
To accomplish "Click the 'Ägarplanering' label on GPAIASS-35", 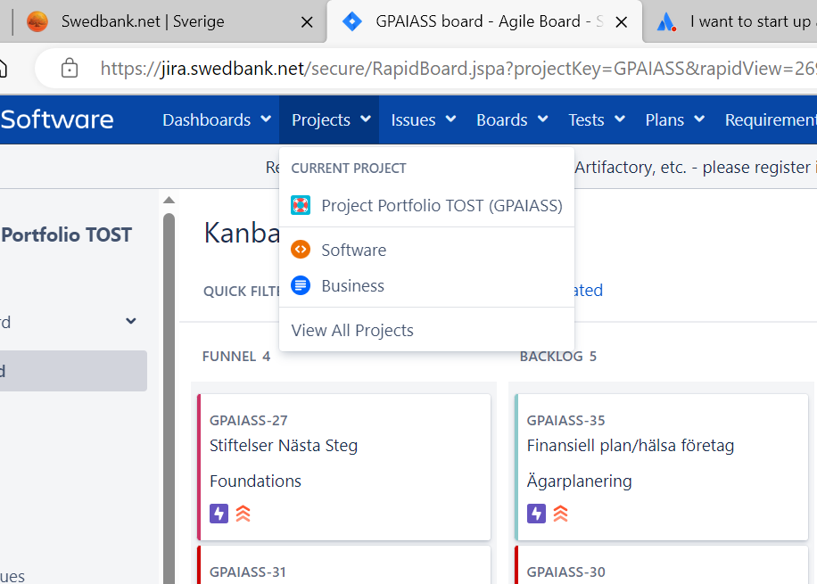I will tap(580, 481).
